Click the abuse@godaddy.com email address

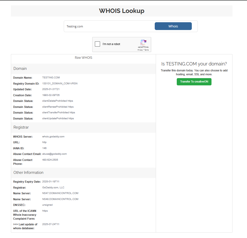(x=54, y=154)
